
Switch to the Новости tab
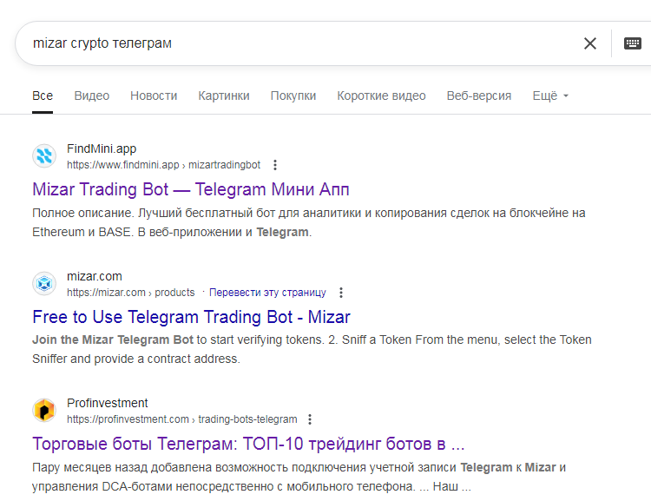(154, 96)
